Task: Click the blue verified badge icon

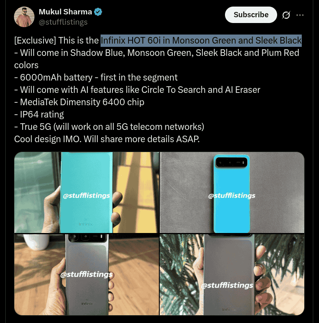Action: coord(98,12)
